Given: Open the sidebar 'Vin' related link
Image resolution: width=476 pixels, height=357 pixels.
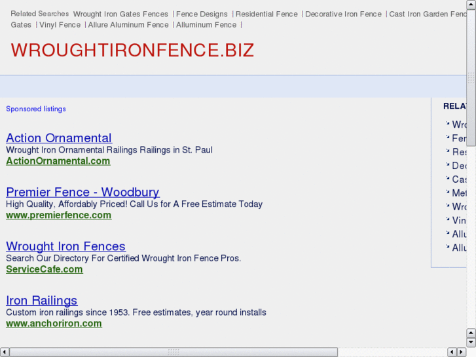Looking at the screenshot, I should [x=459, y=220].
